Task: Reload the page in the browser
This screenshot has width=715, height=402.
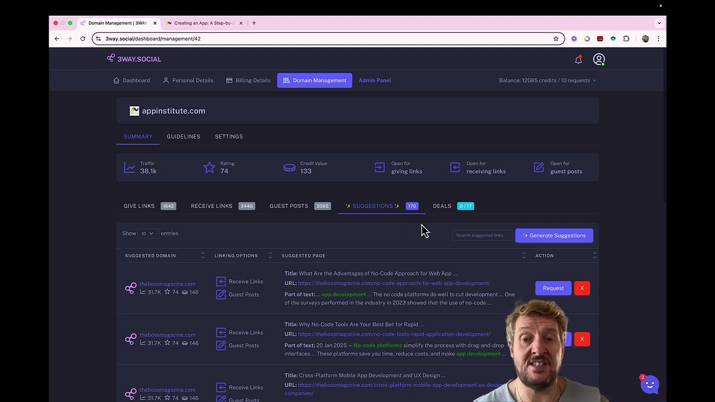Action: pyautogui.click(x=83, y=39)
